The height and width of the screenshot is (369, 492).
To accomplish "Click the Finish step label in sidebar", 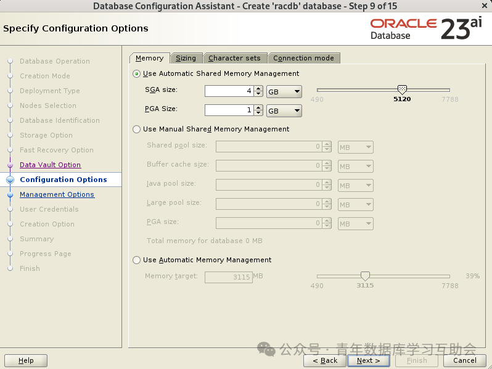I will pyautogui.click(x=30, y=268).
